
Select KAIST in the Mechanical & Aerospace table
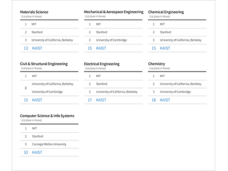click(101, 48)
